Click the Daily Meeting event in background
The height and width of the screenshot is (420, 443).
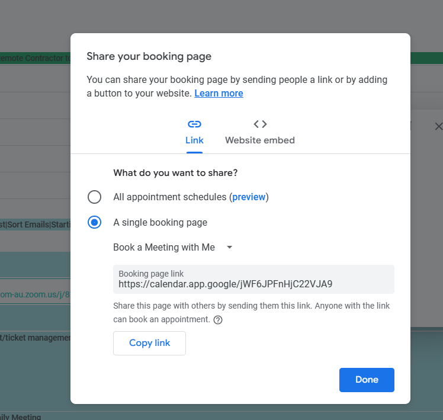coord(20,416)
